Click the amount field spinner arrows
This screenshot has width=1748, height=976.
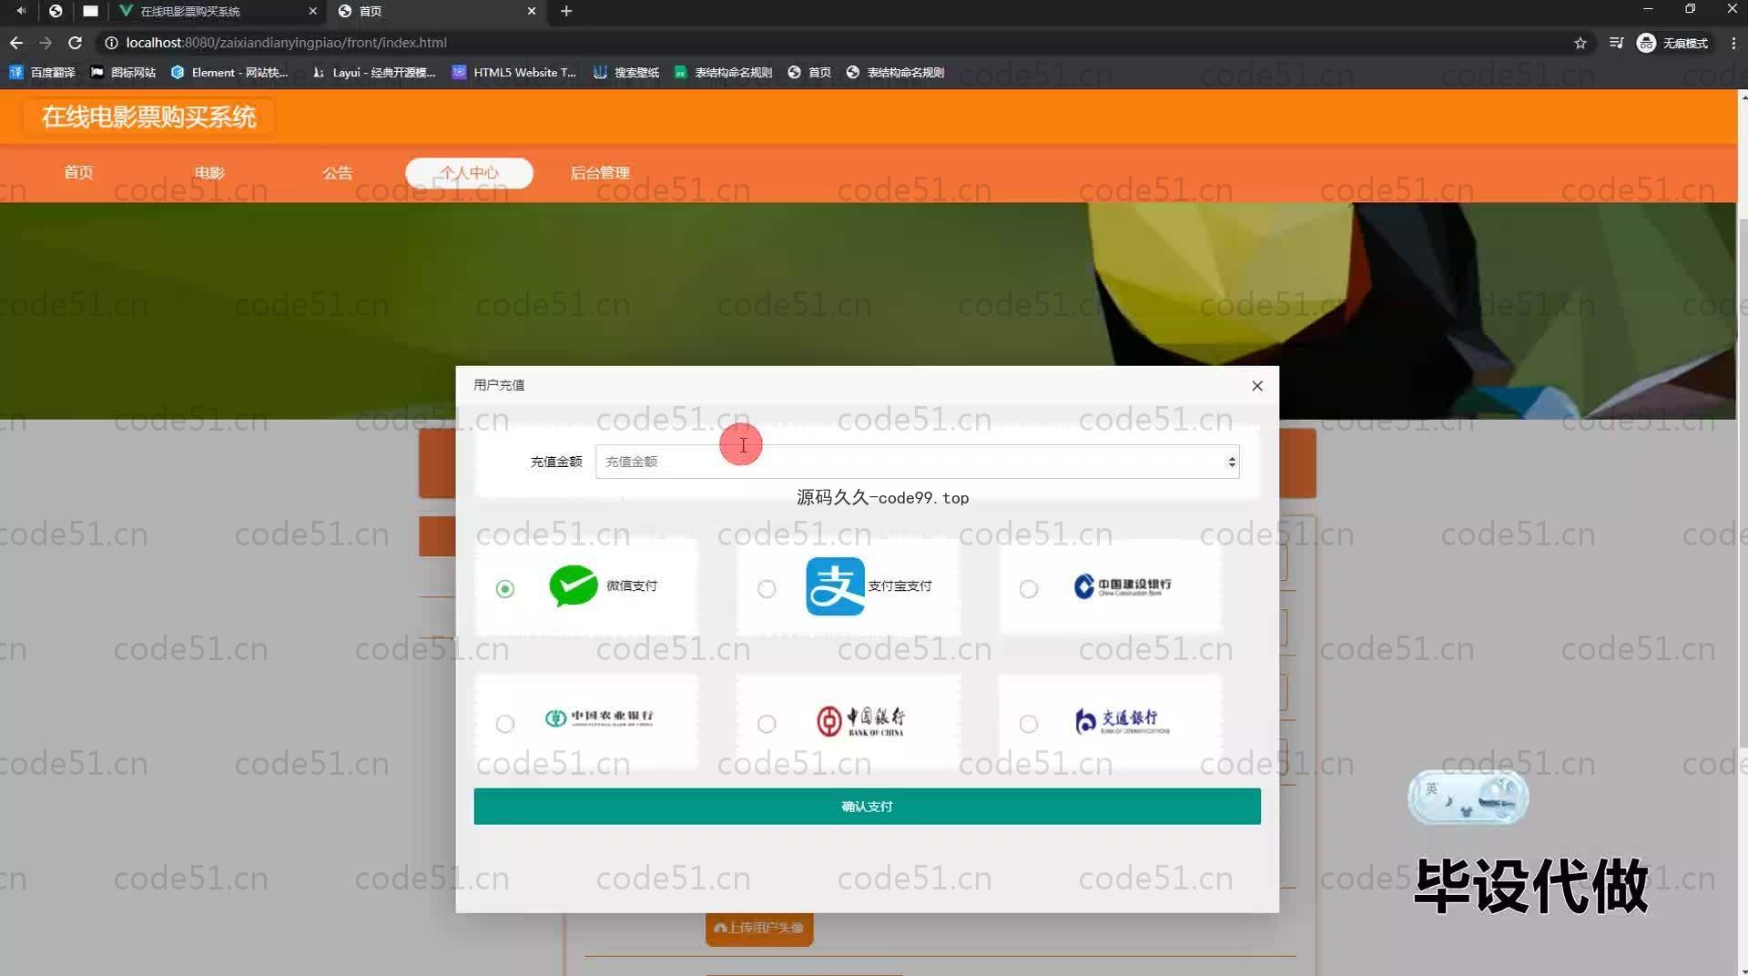(x=1232, y=462)
